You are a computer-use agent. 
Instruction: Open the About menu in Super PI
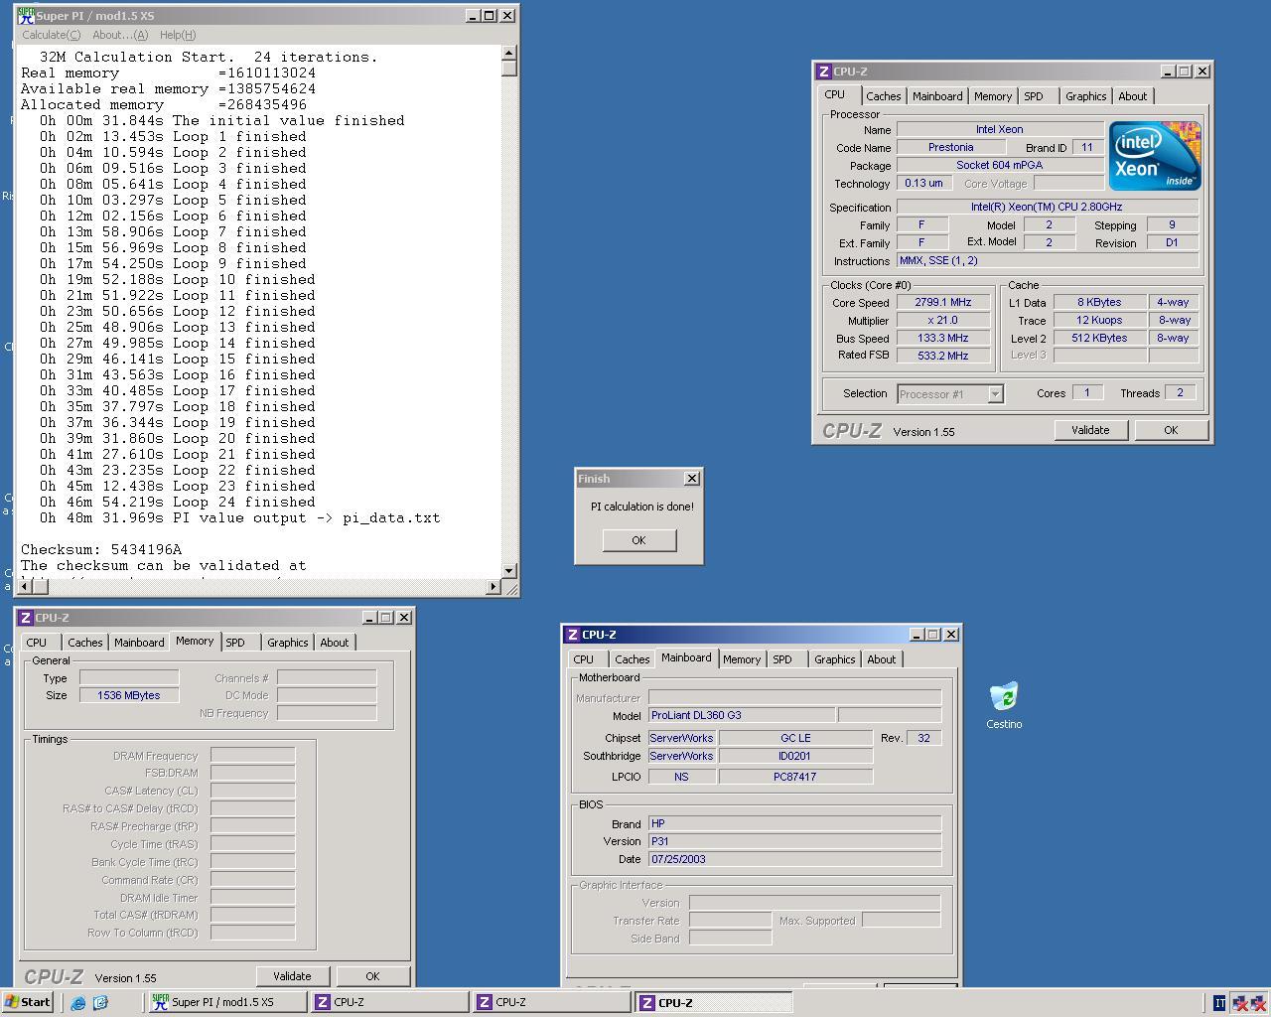119,35
